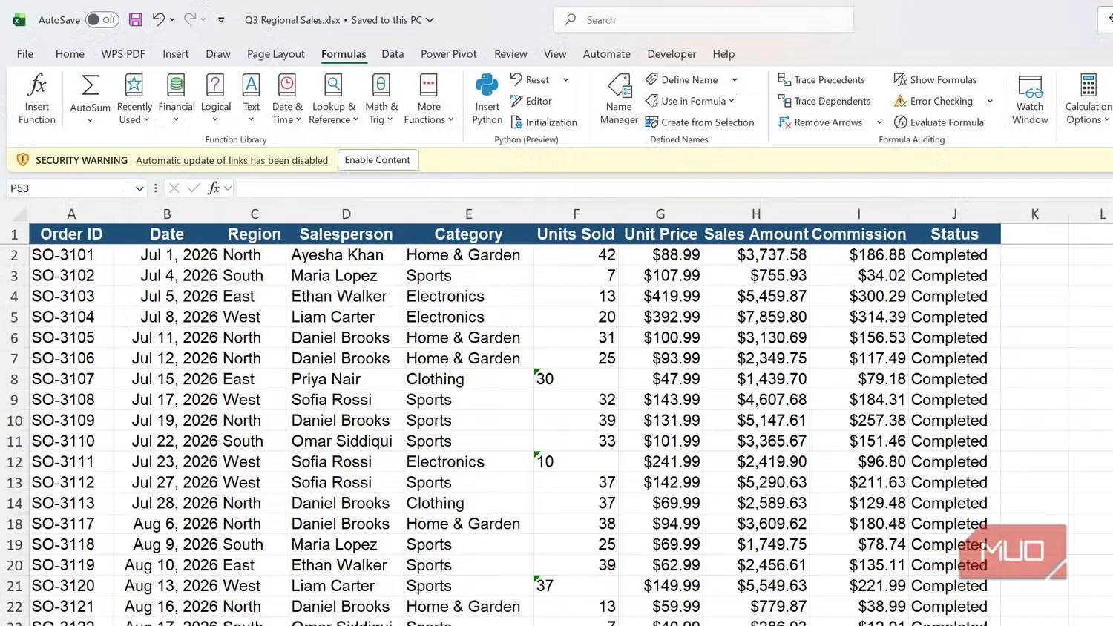The image size is (1113, 626).
Task: Expand the Undo history dropdown arrow
Action: point(172,20)
